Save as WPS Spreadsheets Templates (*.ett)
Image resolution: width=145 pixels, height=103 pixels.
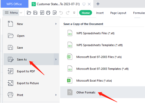[103, 45]
